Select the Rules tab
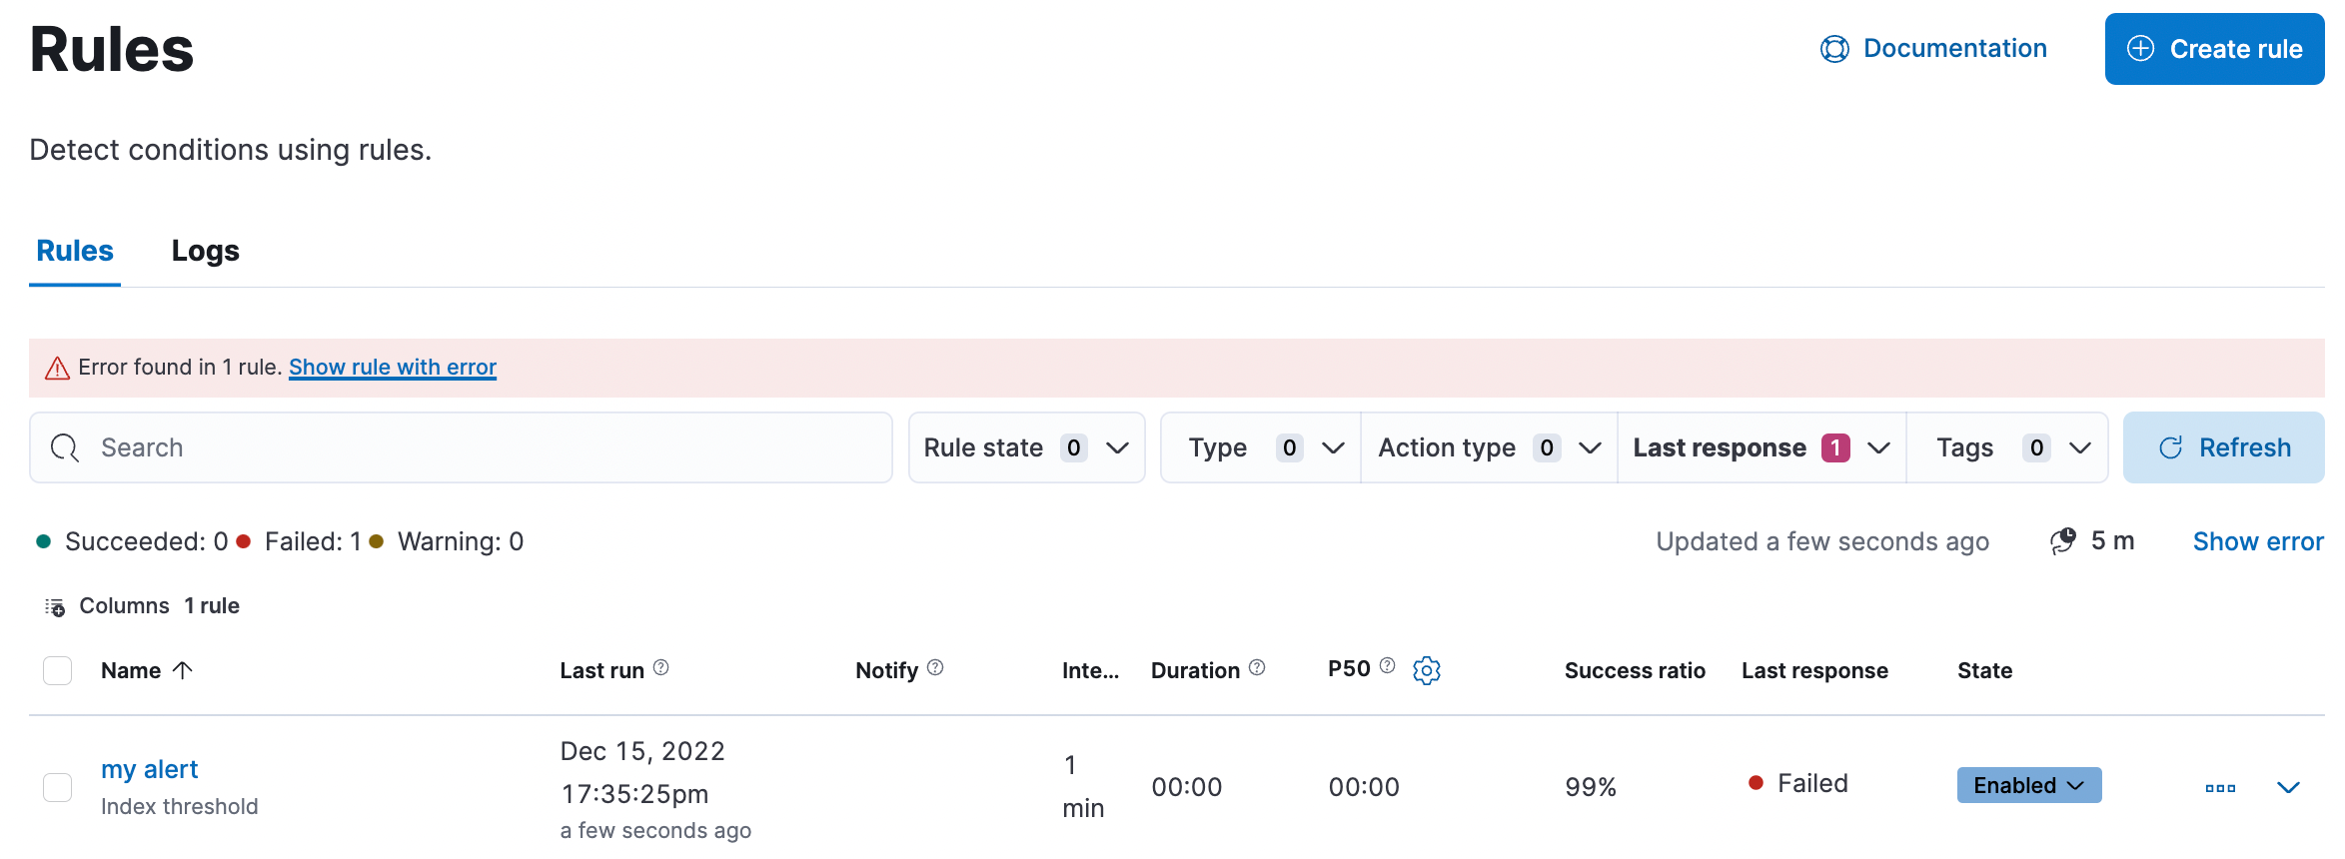This screenshot has height=859, width=2345. pyautogui.click(x=75, y=251)
